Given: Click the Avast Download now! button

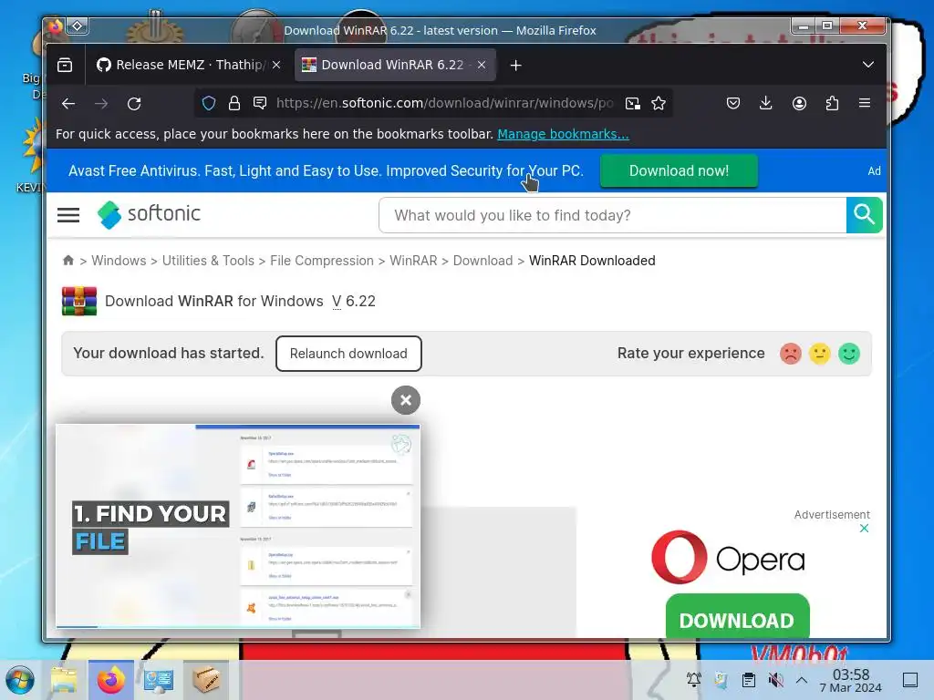Looking at the screenshot, I should point(679,170).
